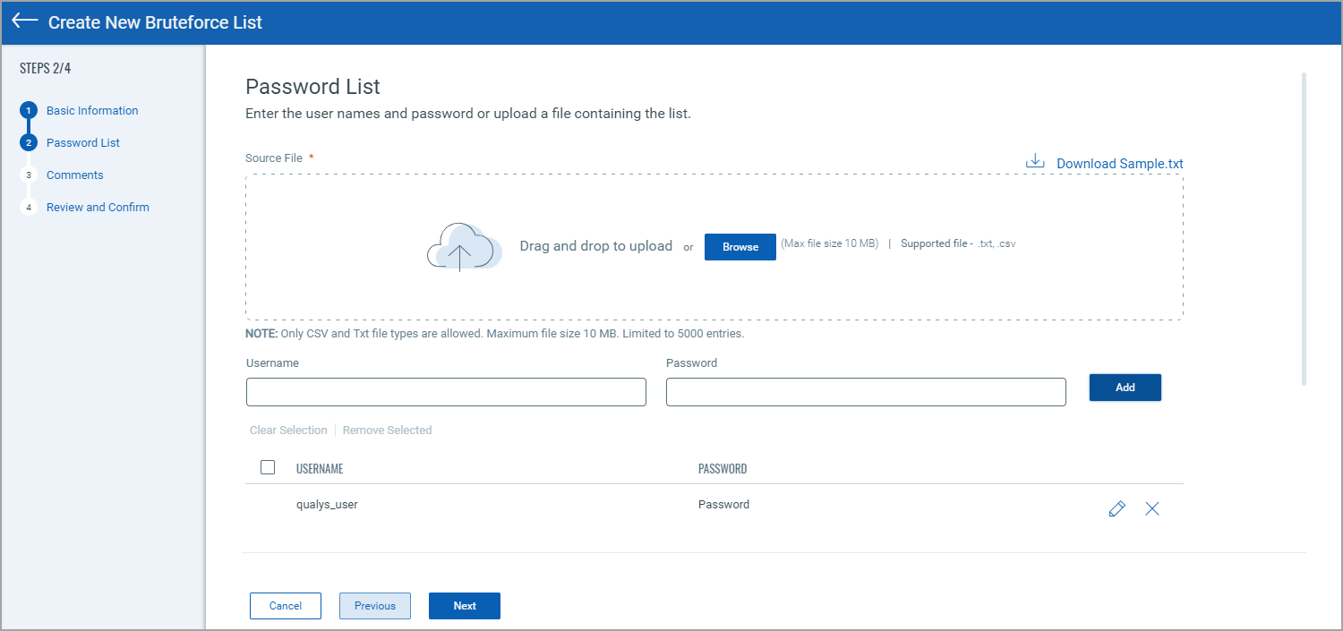
Task: Click the vertical scrollbar on the right
Action: coord(1304,229)
